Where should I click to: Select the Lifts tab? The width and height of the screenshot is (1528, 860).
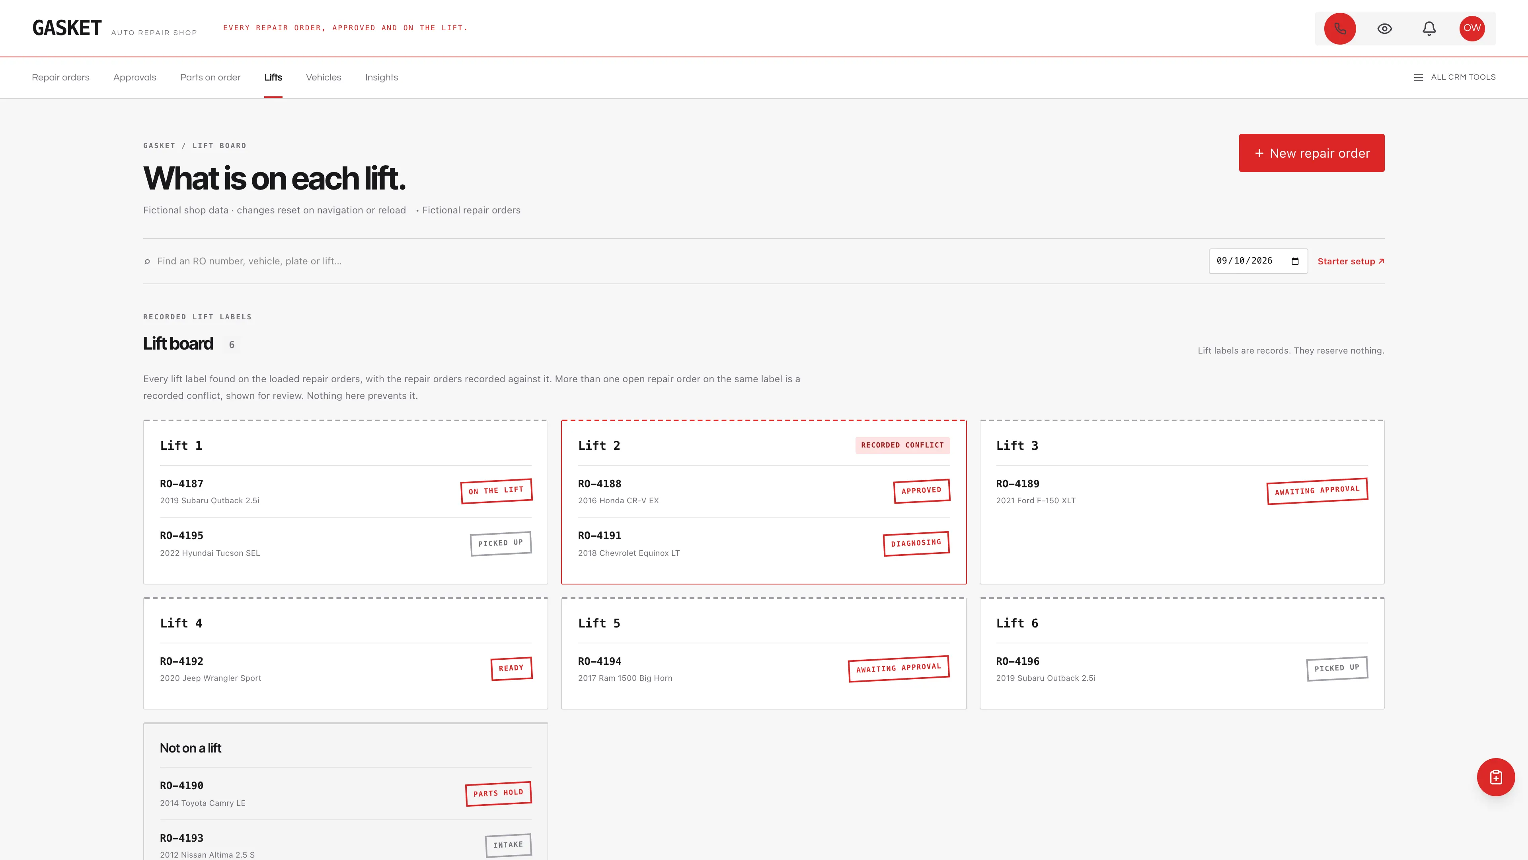tap(273, 77)
